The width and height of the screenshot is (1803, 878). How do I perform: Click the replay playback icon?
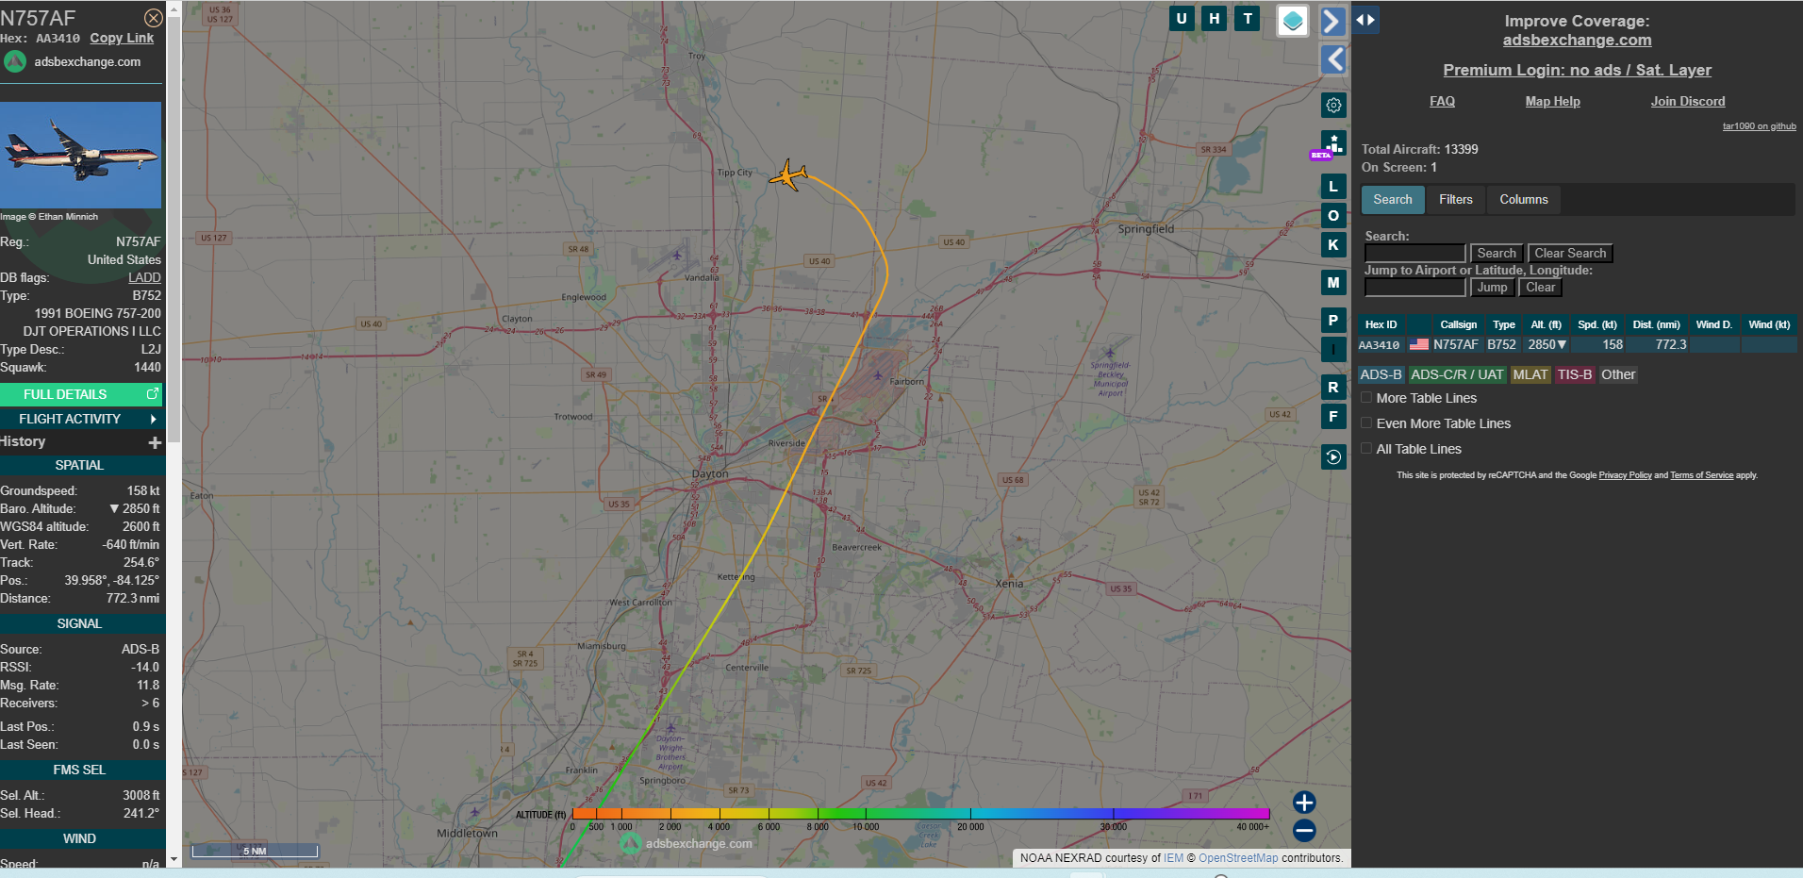[x=1333, y=457]
